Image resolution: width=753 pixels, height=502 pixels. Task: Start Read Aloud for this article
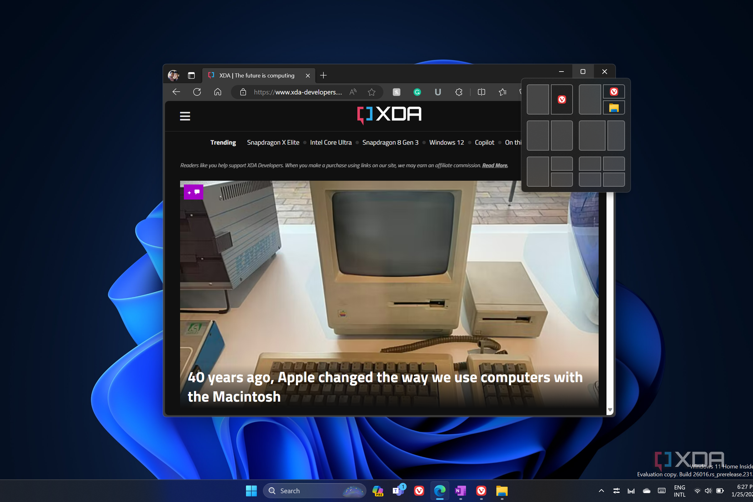[352, 92]
